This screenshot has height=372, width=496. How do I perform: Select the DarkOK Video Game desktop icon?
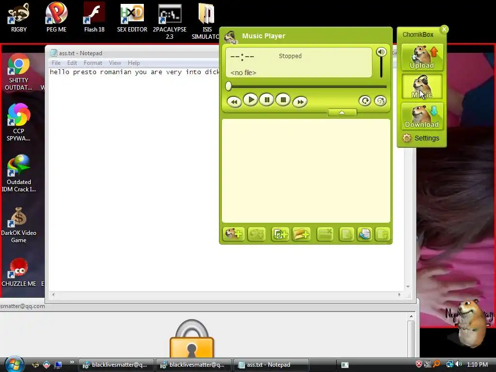(x=19, y=225)
